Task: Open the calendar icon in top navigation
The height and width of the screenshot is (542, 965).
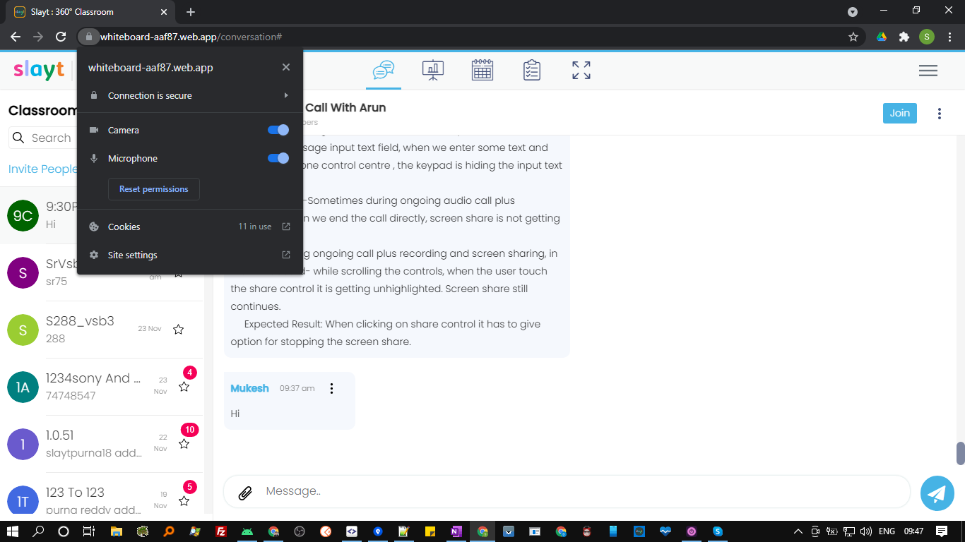Action: point(482,70)
